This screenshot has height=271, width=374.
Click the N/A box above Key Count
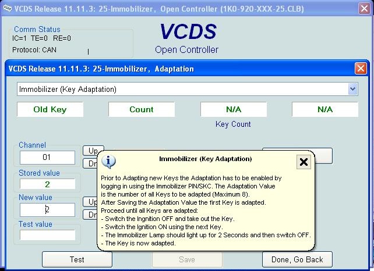click(x=233, y=109)
